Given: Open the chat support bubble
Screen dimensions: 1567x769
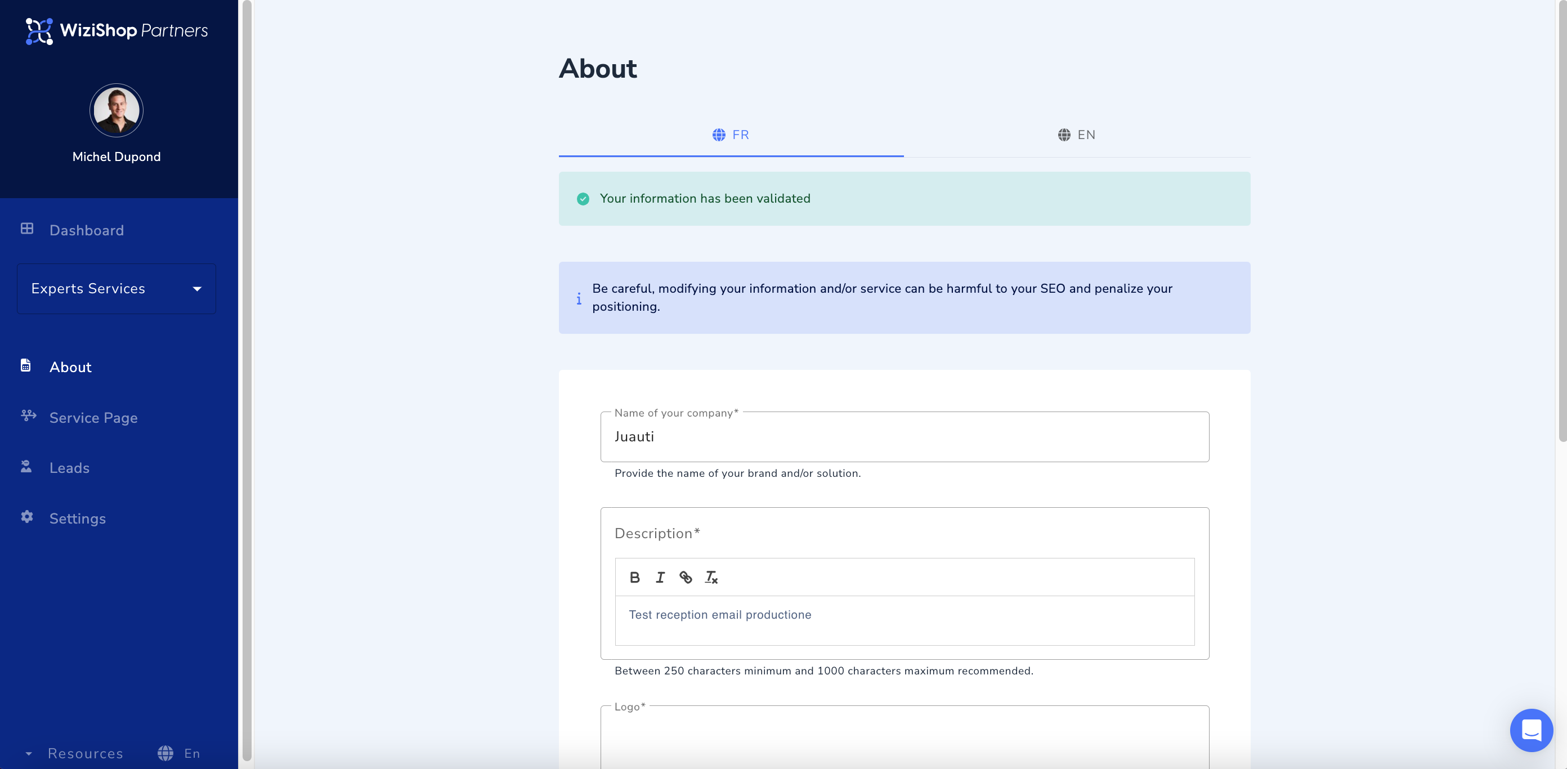Looking at the screenshot, I should 1531,730.
